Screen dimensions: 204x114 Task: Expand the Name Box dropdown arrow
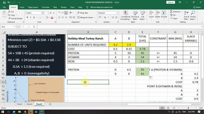14,27
